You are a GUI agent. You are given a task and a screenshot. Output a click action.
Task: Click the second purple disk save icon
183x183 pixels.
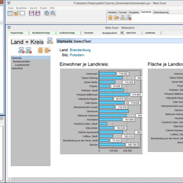(38, 13)
